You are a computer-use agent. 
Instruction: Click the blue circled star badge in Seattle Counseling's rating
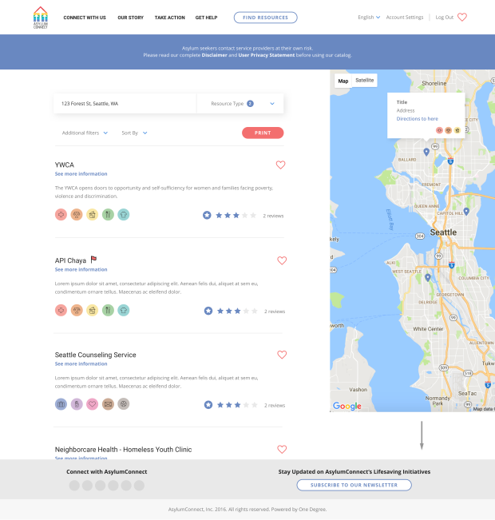point(208,405)
